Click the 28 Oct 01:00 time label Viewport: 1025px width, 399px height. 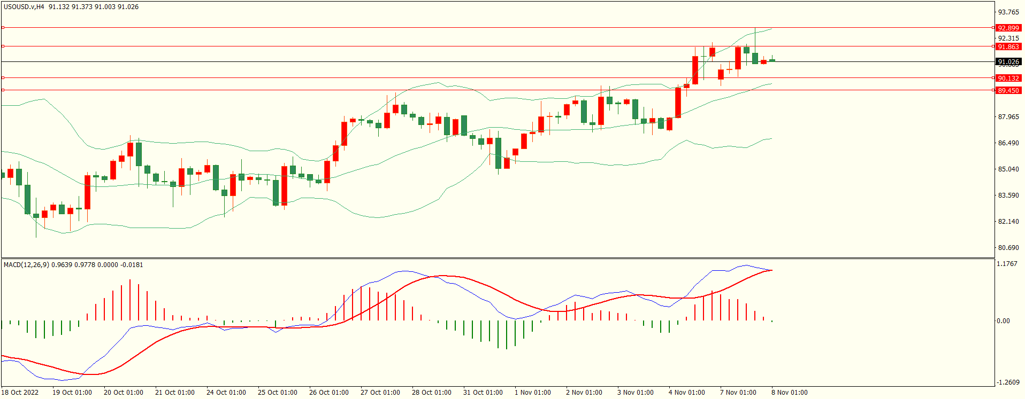coord(432,393)
